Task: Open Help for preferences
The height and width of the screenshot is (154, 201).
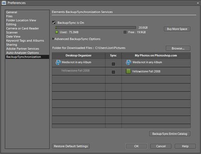Action: [185, 146]
